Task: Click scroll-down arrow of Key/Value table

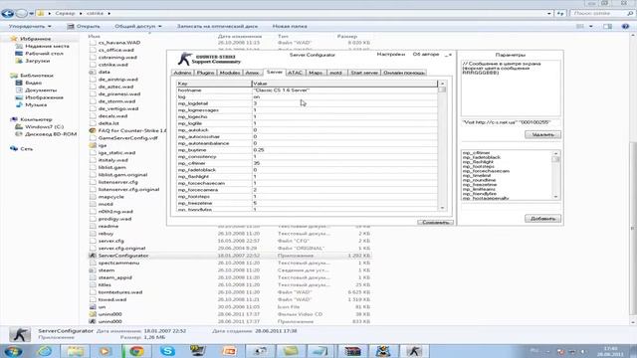Action: pyautogui.click(x=442, y=208)
